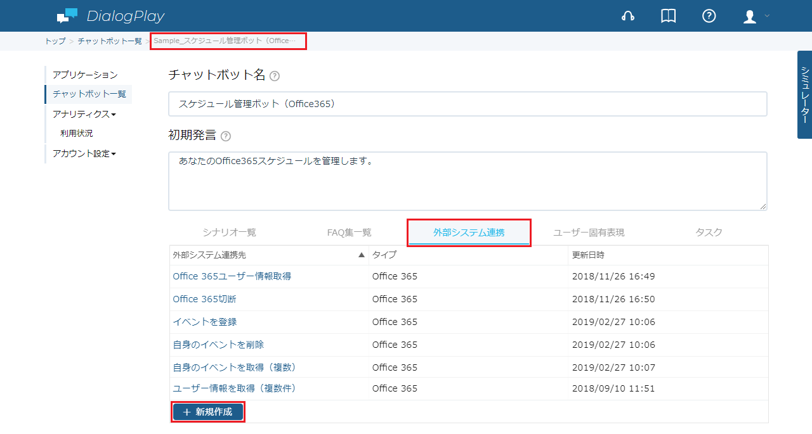Viewport: 812px width, 434px height.
Task: Open the Office 365ユーザー情報取得 link
Action: [232, 276]
